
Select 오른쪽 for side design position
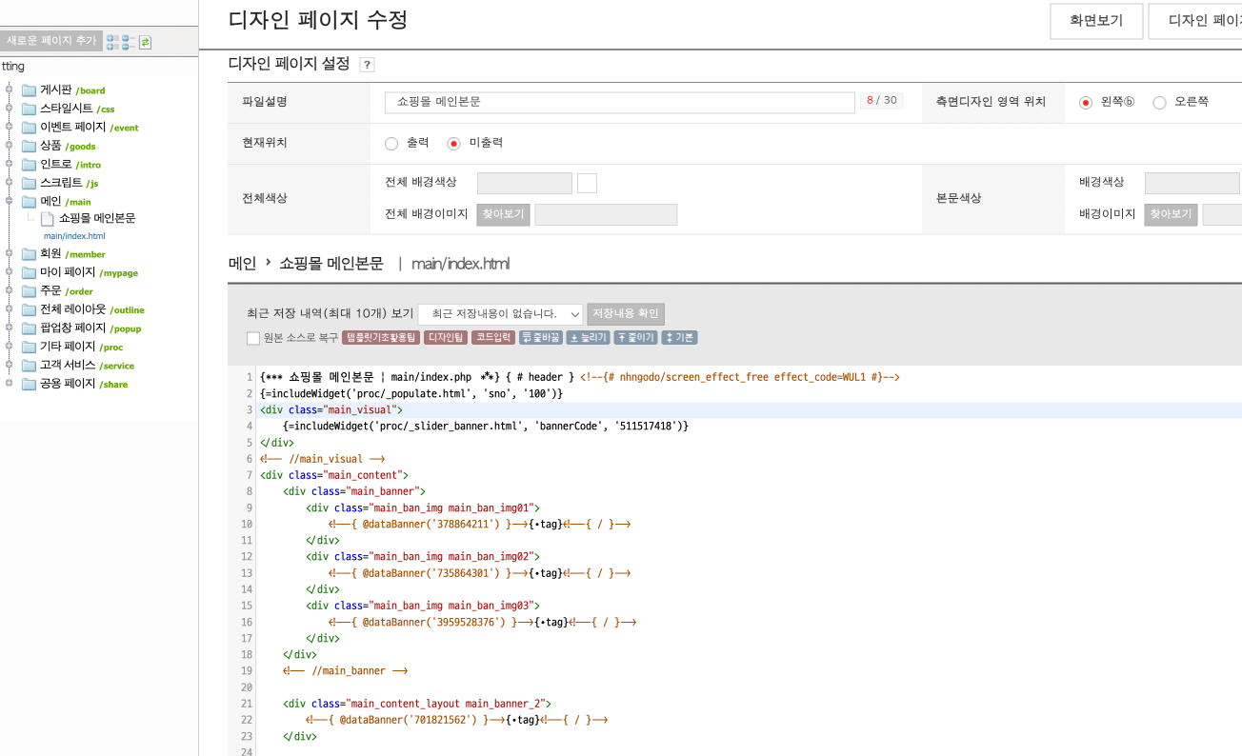pos(1159,103)
